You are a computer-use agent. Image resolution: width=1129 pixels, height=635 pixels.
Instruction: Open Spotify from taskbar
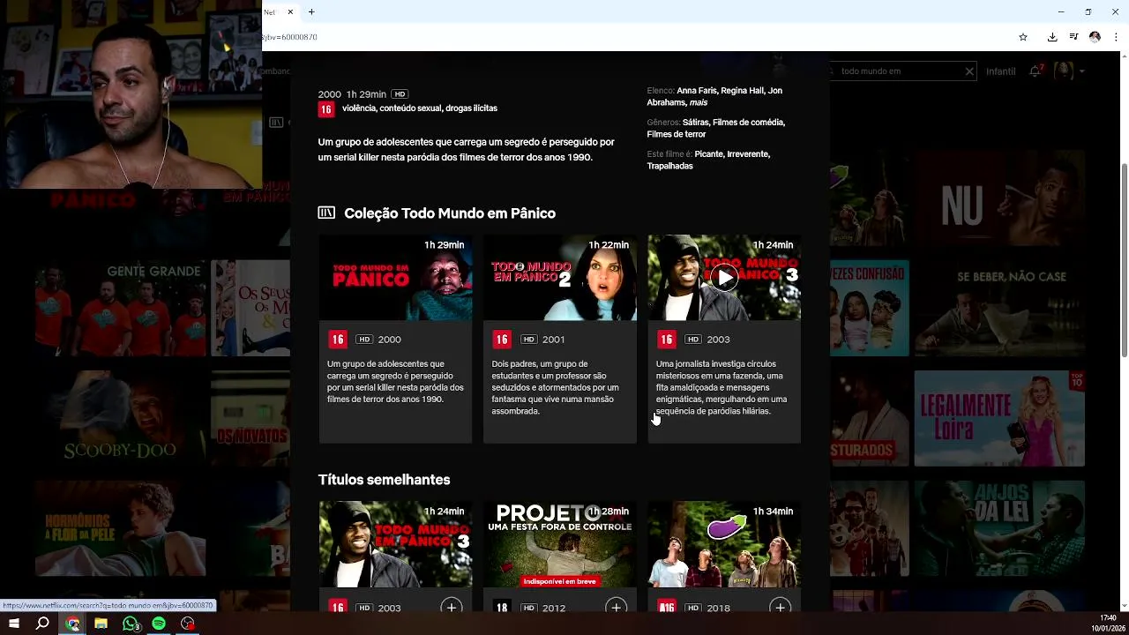tap(159, 624)
